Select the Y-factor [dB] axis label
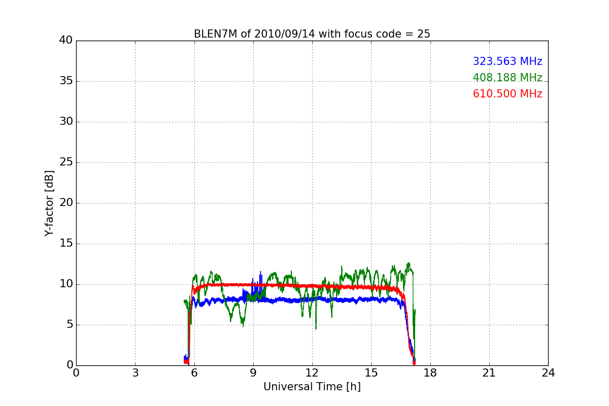The image size is (609, 406). point(49,203)
